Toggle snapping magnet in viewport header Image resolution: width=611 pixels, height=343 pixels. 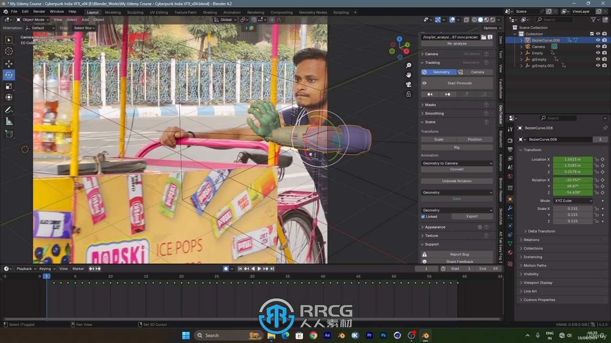pyautogui.click(x=254, y=20)
